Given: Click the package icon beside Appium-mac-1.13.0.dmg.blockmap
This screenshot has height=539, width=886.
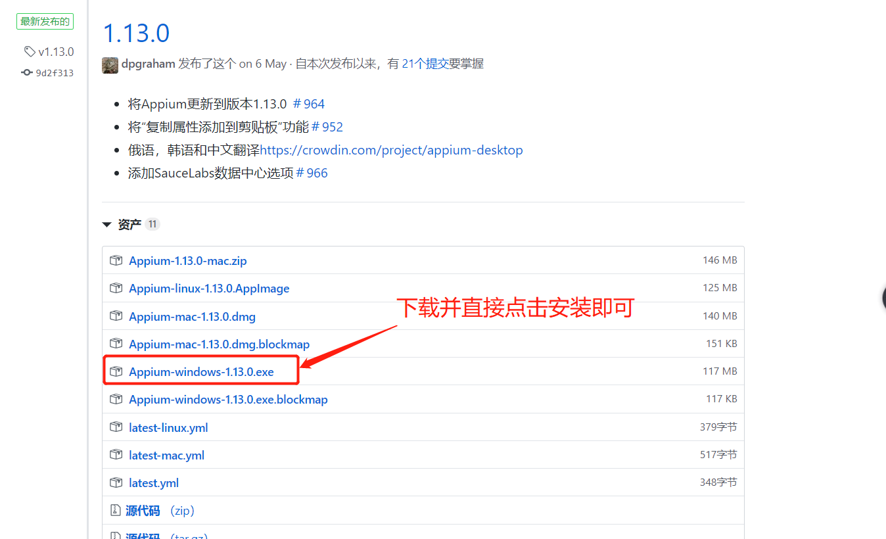Looking at the screenshot, I should click(x=116, y=344).
